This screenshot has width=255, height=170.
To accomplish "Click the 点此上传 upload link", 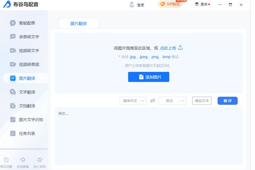I will click(168, 48).
